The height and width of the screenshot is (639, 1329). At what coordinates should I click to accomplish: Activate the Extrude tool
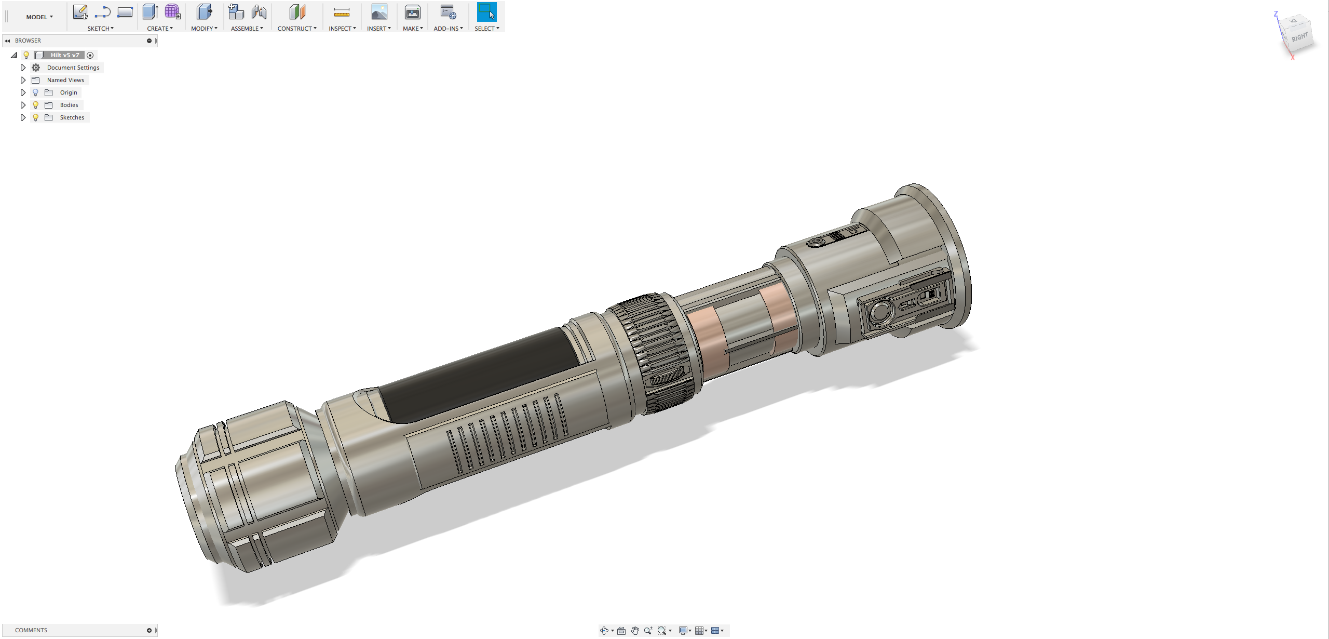[150, 12]
